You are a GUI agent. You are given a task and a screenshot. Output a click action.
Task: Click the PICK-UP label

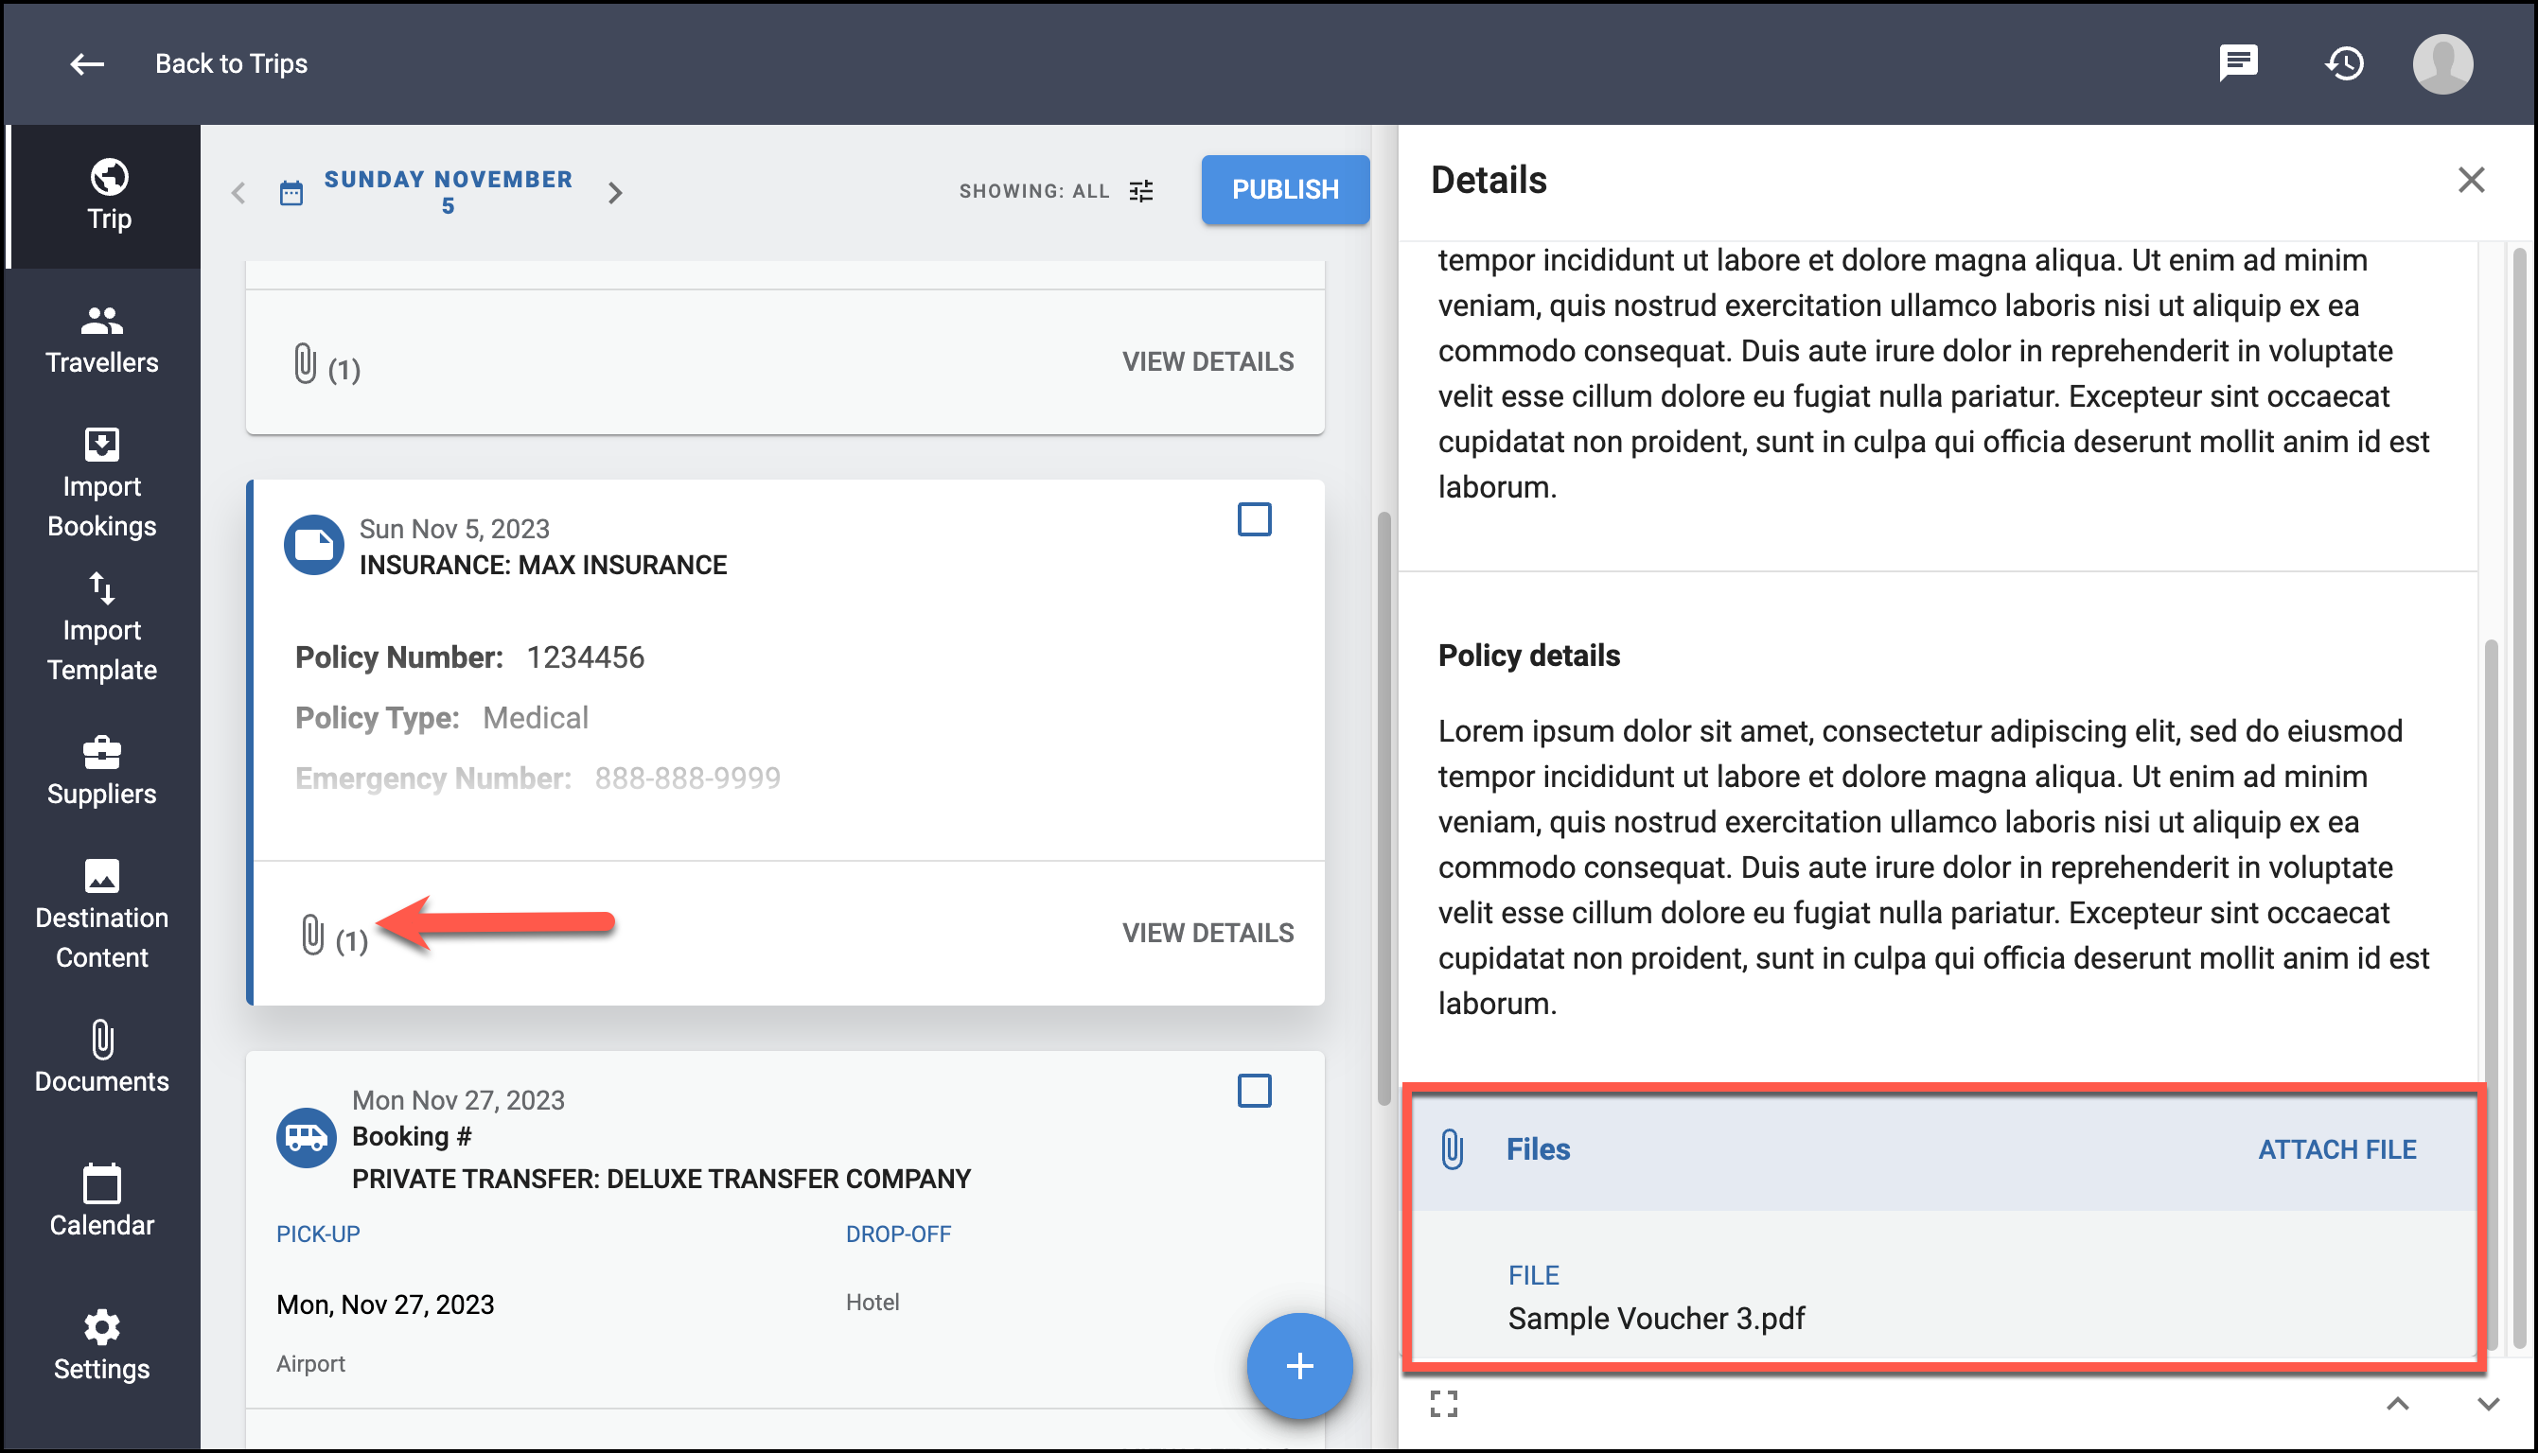pyautogui.click(x=317, y=1234)
